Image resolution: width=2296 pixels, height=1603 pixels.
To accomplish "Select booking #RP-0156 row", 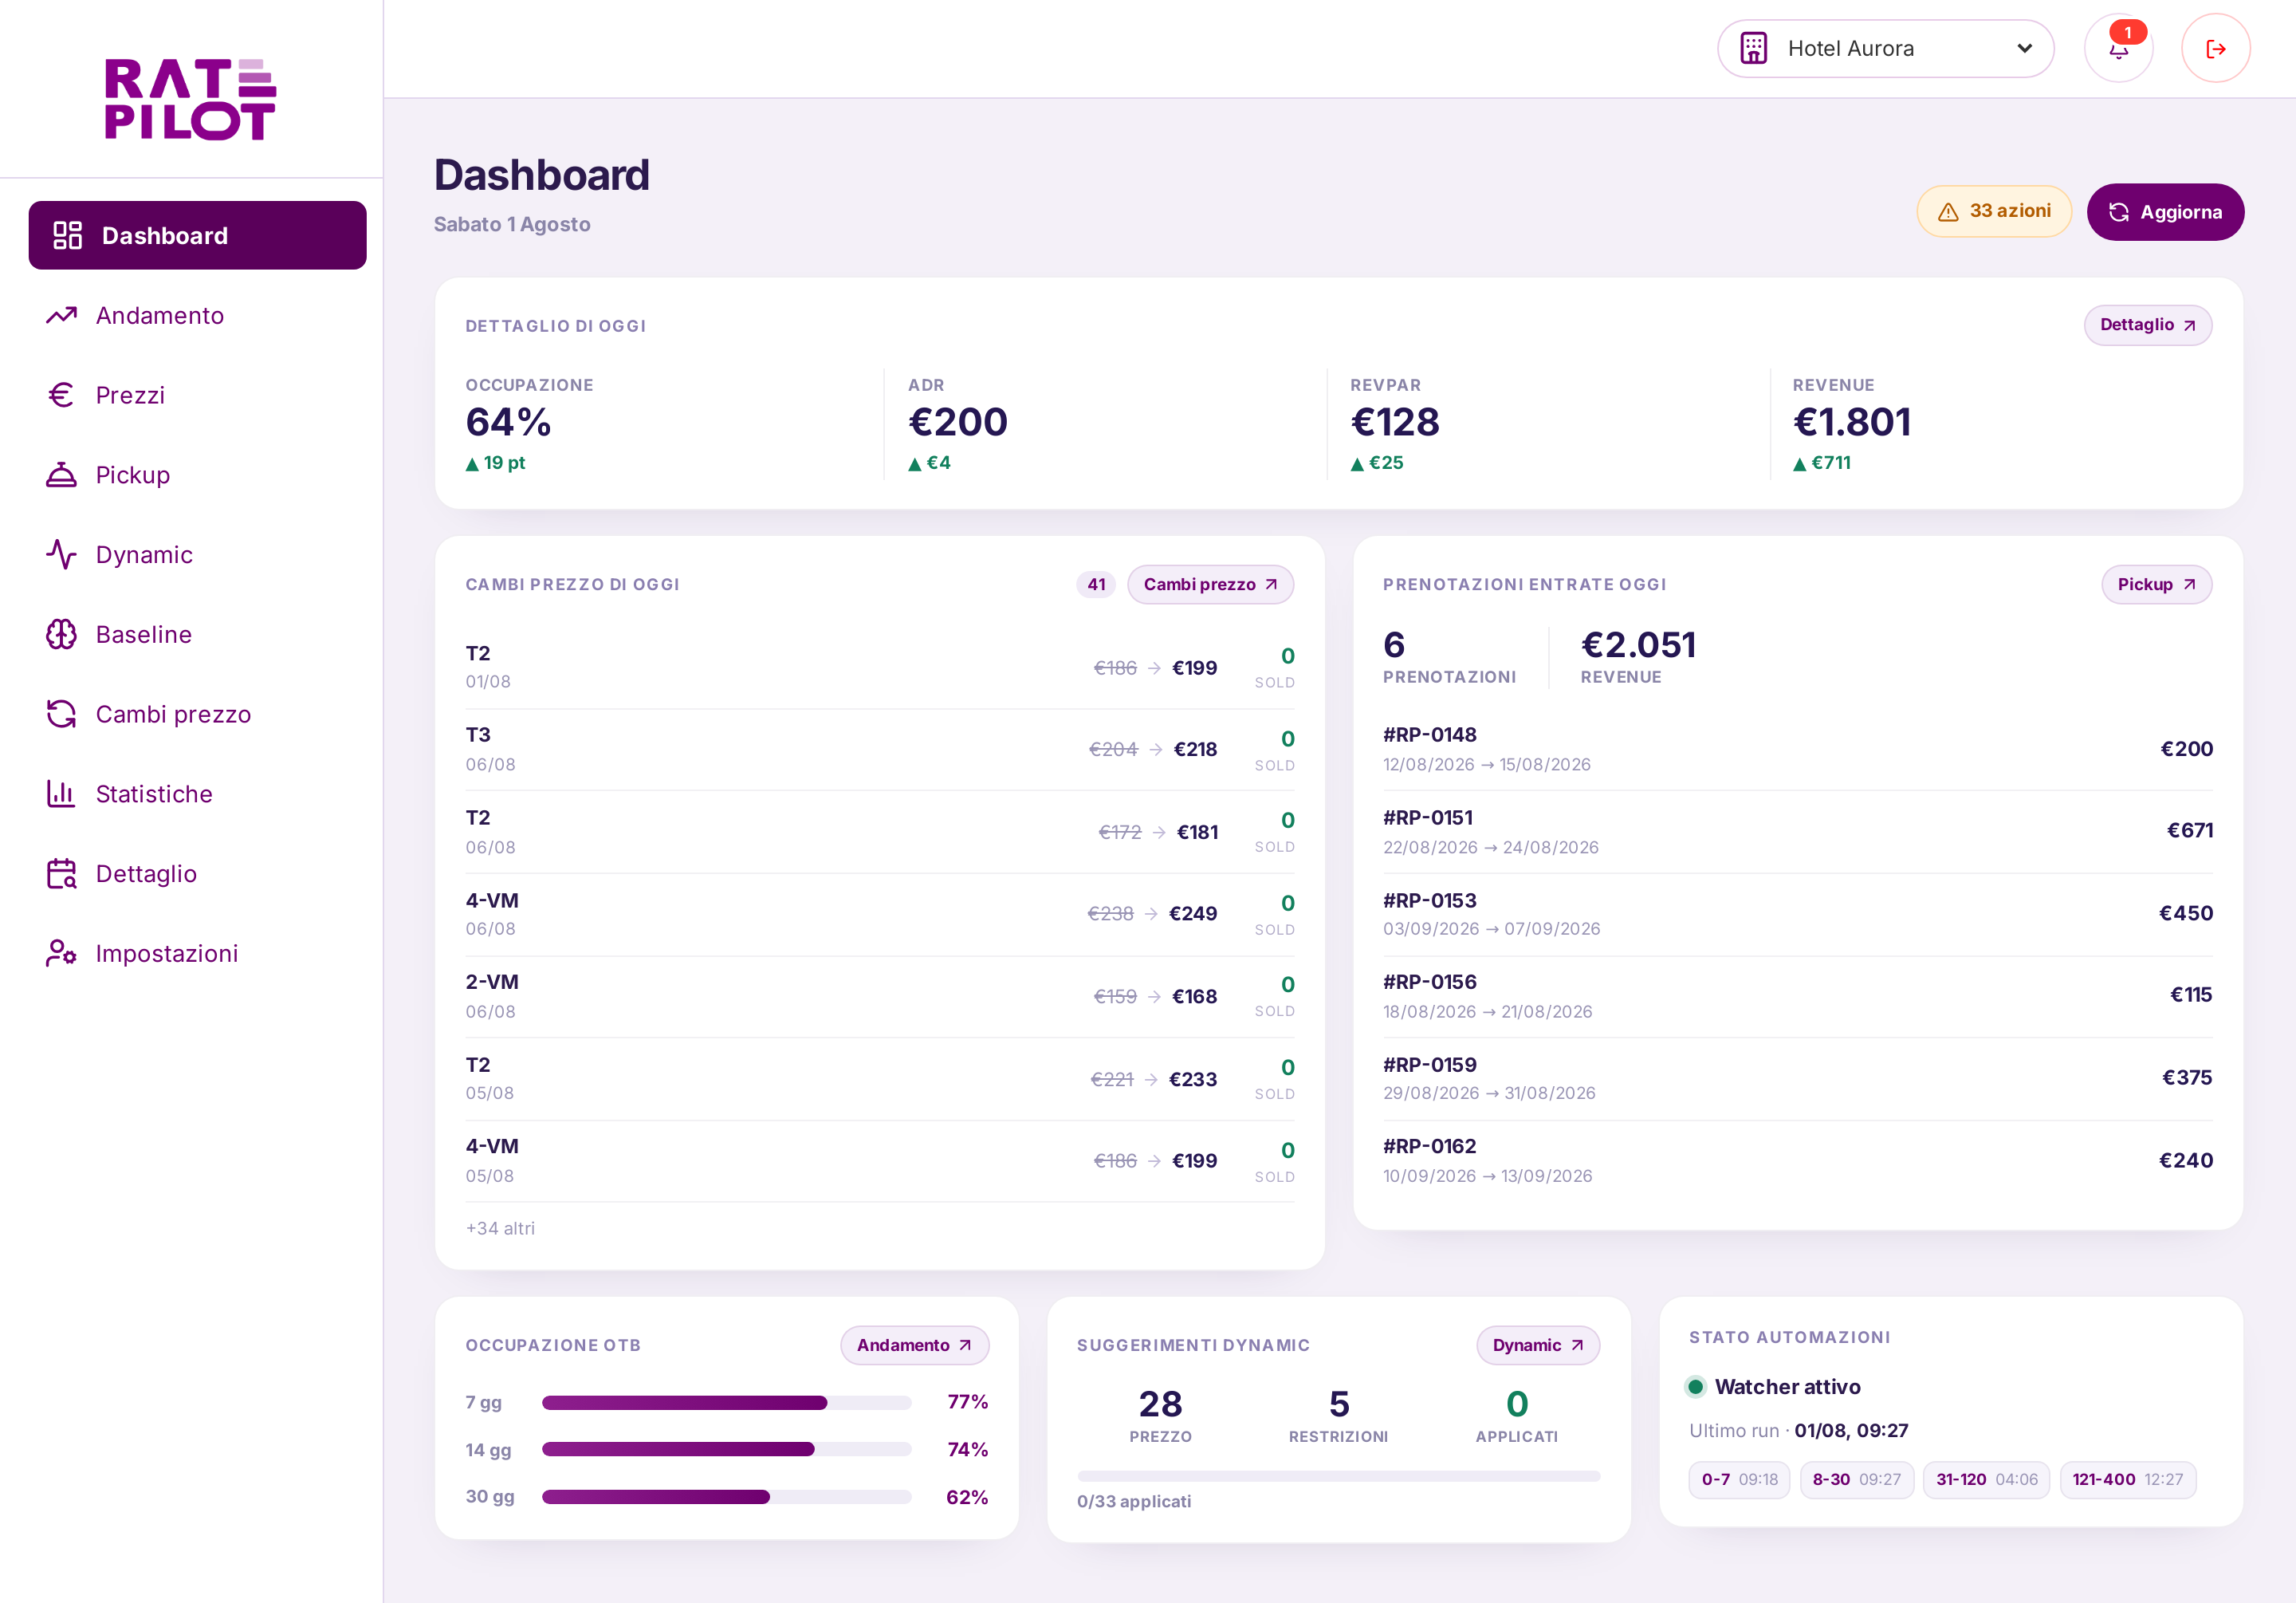I will click(x=1797, y=995).
